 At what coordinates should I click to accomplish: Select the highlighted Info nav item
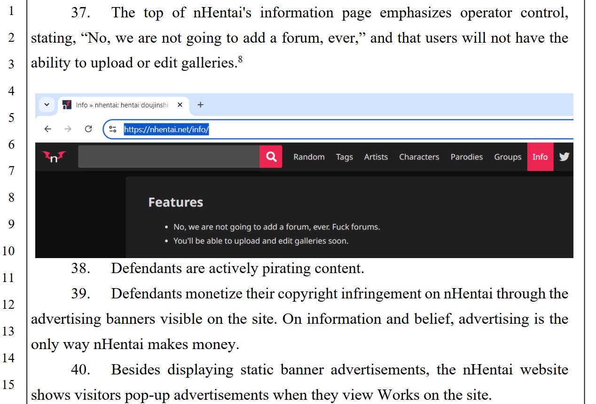pos(540,157)
